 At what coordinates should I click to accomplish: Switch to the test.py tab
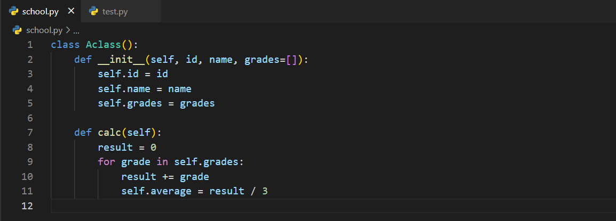[115, 11]
